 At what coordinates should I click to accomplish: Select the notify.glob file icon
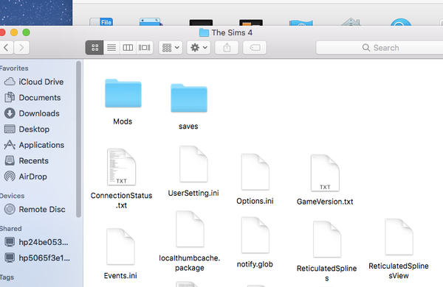click(255, 235)
